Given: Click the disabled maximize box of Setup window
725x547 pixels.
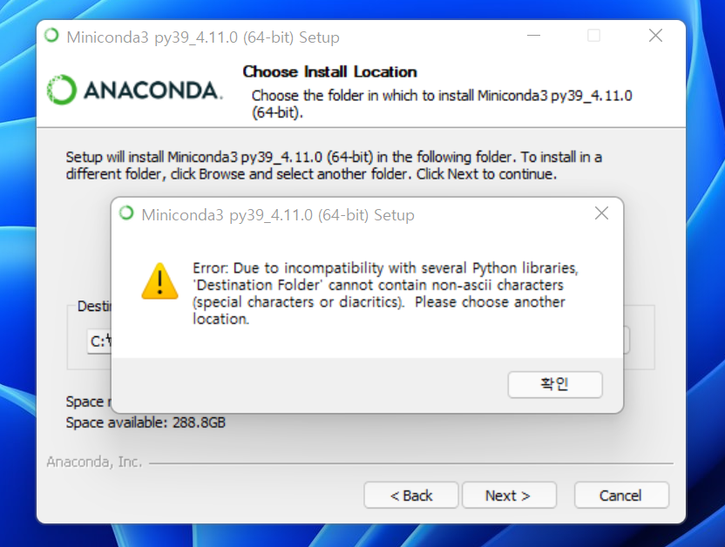Looking at the screenshot, I should [x=593, y=36].
